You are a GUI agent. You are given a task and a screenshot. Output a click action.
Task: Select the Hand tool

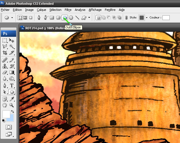(x=4, y=105)
